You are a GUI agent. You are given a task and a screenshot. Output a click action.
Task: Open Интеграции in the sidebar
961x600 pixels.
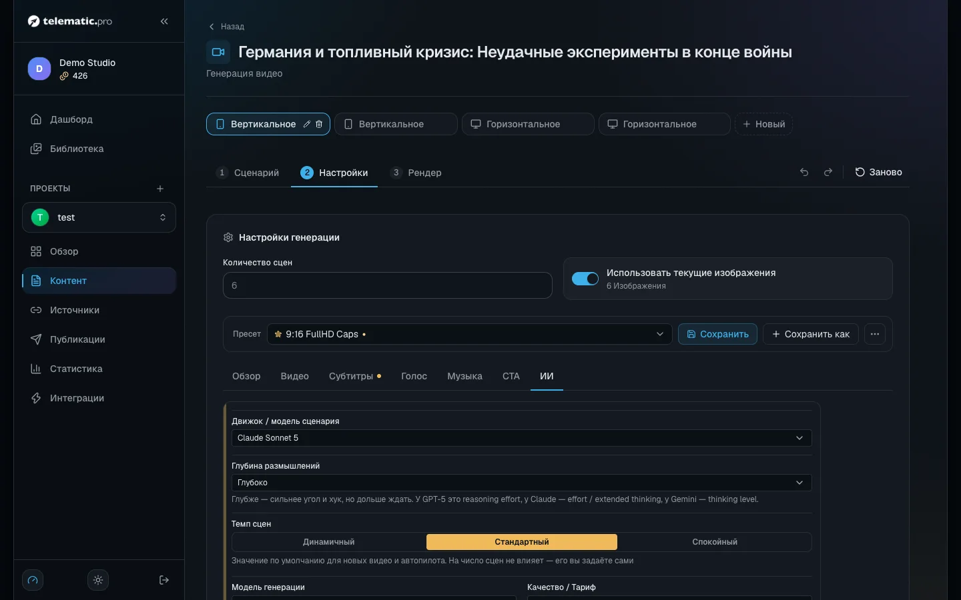99,398
